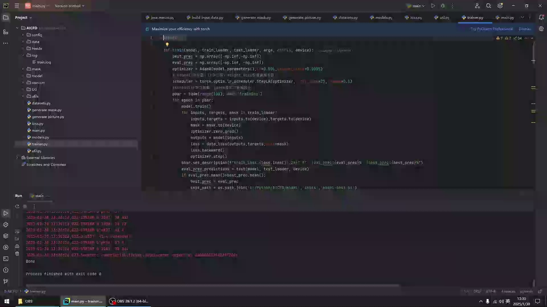Open the main hamburger menu
The height and width of the screenshot is (307, 547).
[x=17, y=6]
